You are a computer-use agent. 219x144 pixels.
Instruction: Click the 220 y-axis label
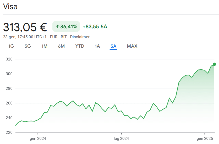click(9, 132)
